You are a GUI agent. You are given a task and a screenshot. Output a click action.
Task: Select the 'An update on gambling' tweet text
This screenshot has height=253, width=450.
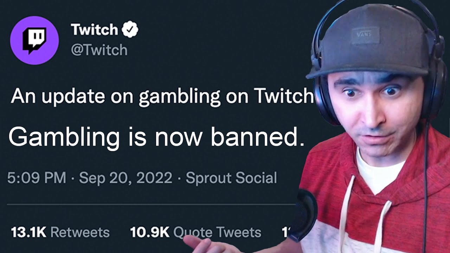coord(162,96)
